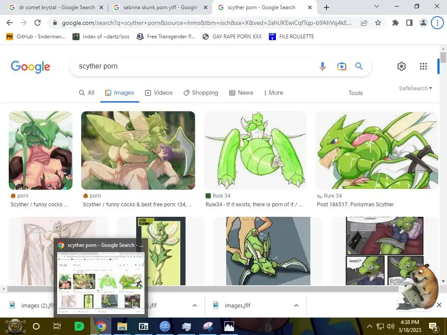The image size is (447, 335).
Task: Open the tab search chevron
Action: coord(377,6)
